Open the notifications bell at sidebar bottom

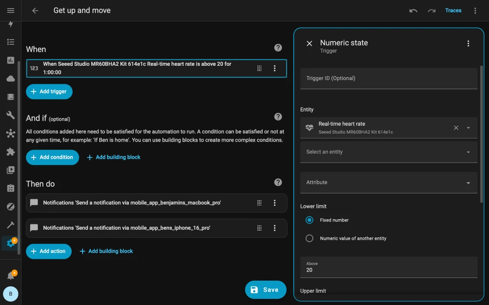11,274
